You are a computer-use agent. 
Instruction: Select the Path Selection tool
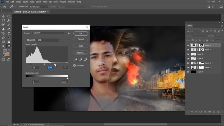pos(9,38)
